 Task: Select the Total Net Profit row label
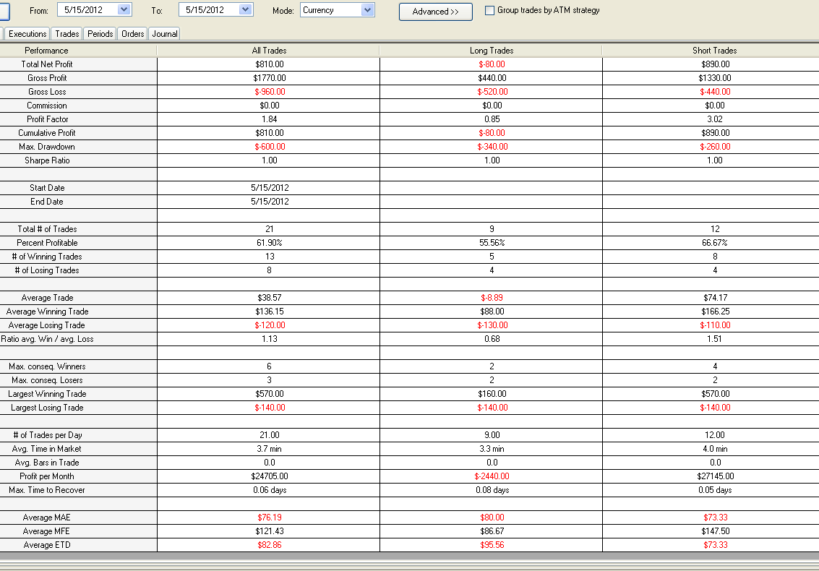point(47,64)
